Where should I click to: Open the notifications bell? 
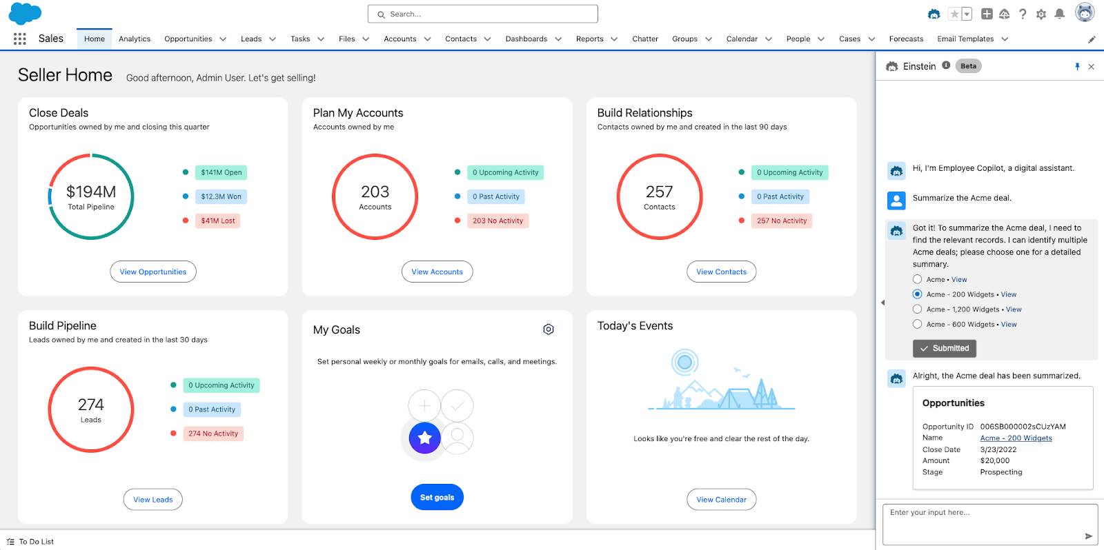[x=1060, y=14]
